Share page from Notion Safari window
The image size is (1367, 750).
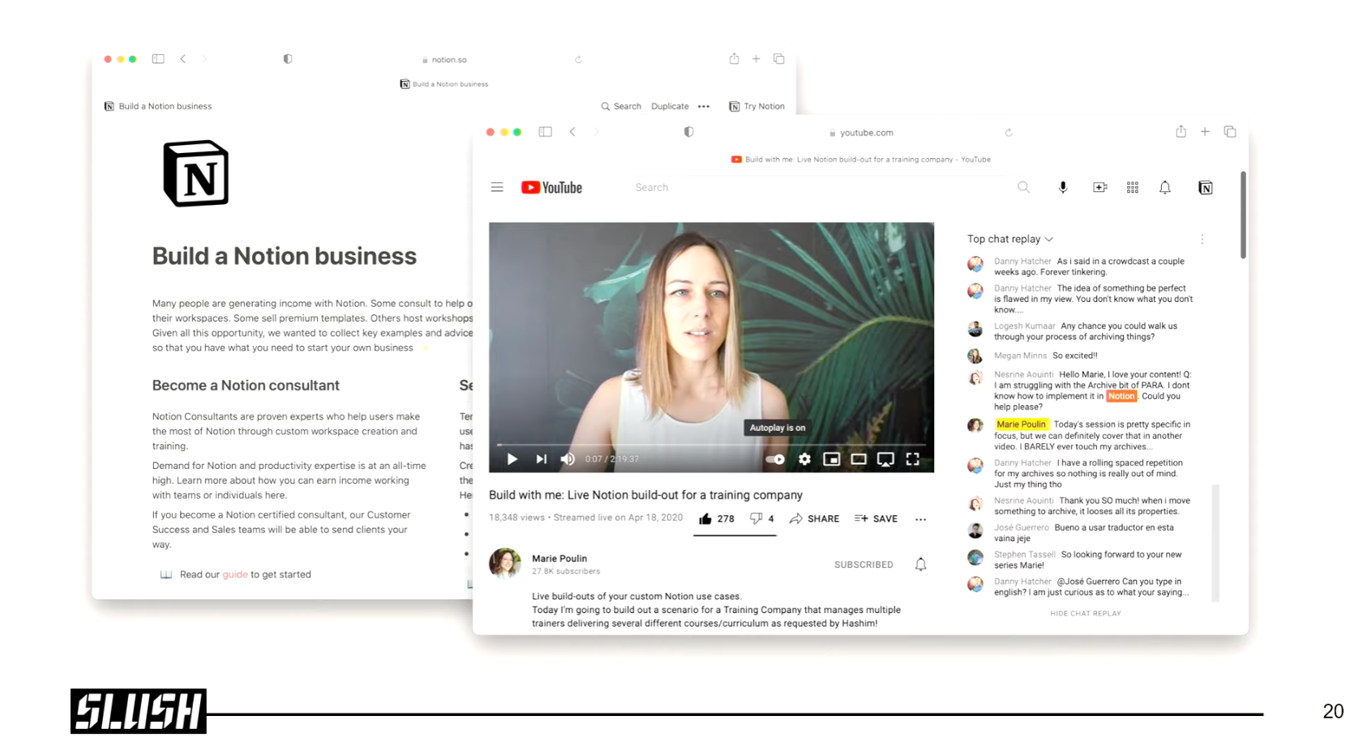point(734,58)
